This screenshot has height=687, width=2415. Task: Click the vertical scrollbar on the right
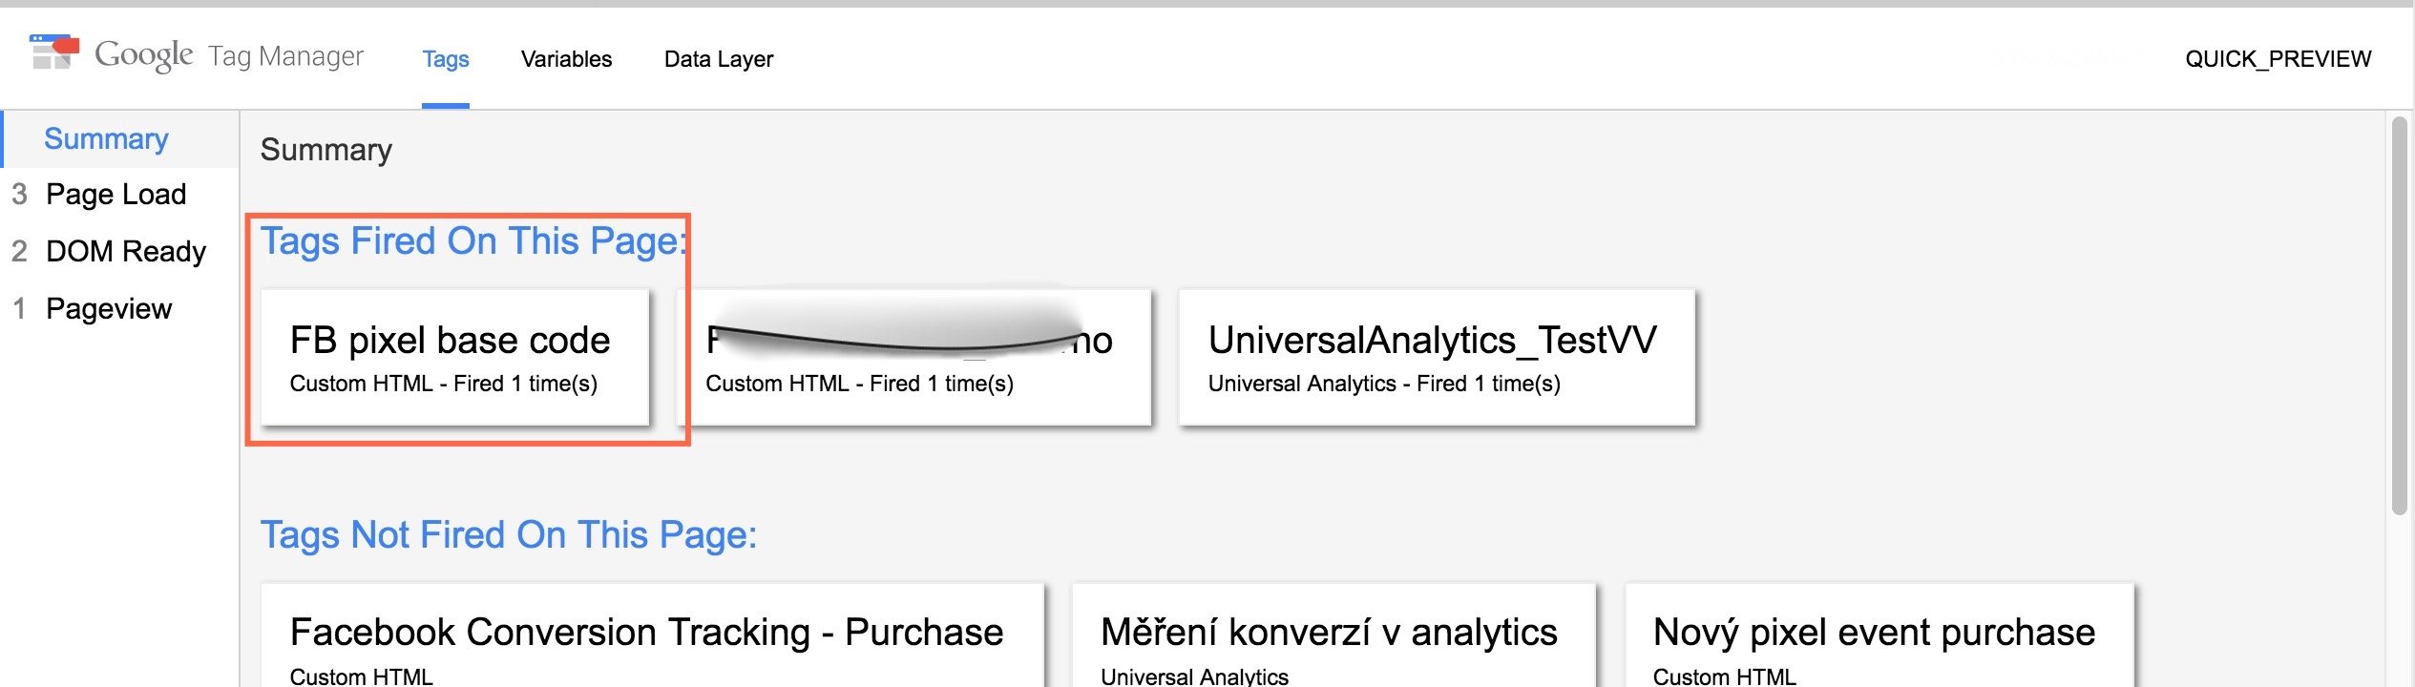[x=2400, y=315]
